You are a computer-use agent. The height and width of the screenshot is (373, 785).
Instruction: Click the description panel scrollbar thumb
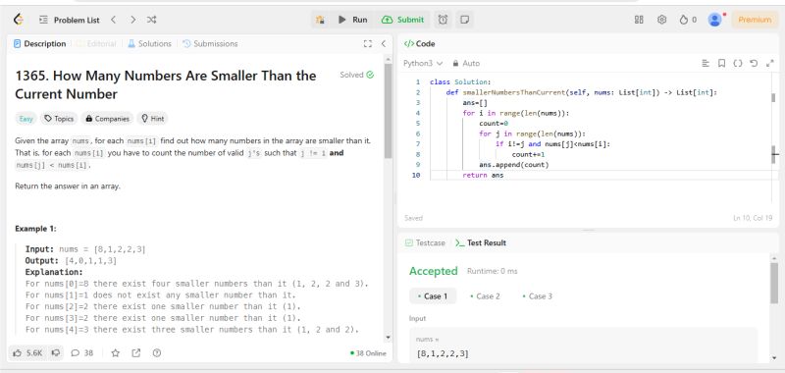tap(388, 110)
